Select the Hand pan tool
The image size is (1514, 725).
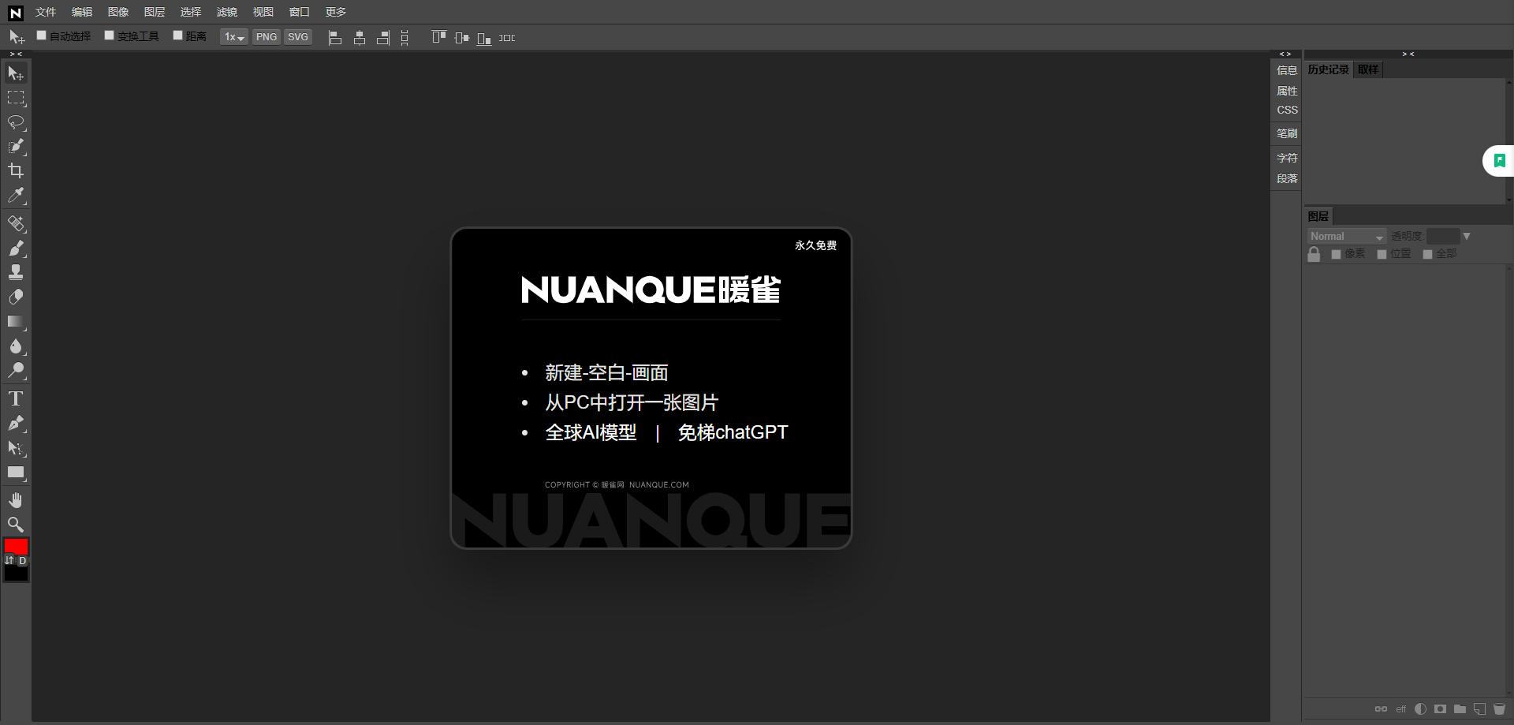16,501
